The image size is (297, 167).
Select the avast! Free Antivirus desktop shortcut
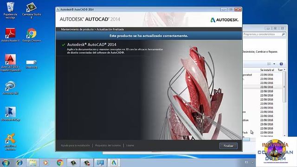click(10, 142)
